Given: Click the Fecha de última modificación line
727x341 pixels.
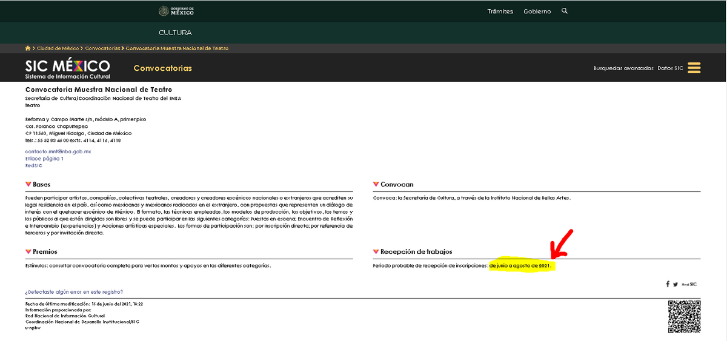Looking at the screenshot, I should coord(84,304).
